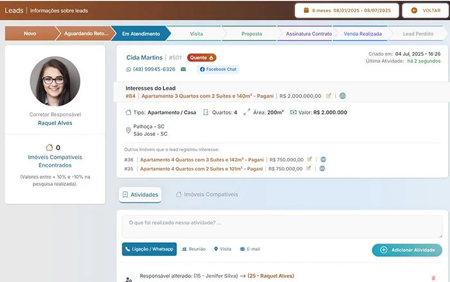Click the green card icon after phone
This screenshot has height=282, width=450.
[183, 69]
